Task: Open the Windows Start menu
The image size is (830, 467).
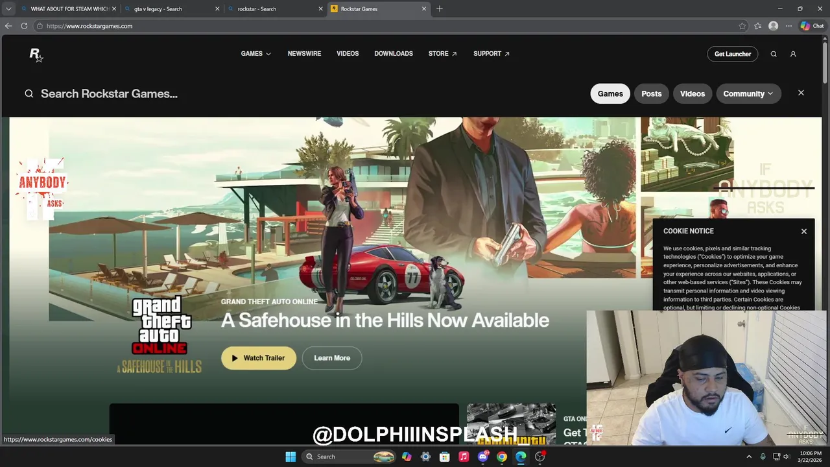Action: (x=290, y=457)
